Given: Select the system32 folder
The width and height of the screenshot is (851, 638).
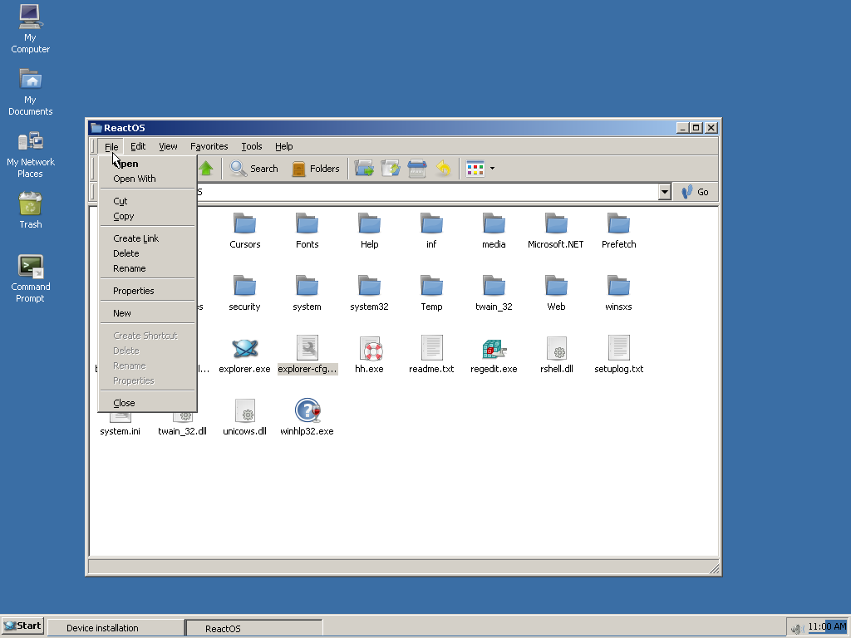Looking at the screenshot, I should point(370,293).
